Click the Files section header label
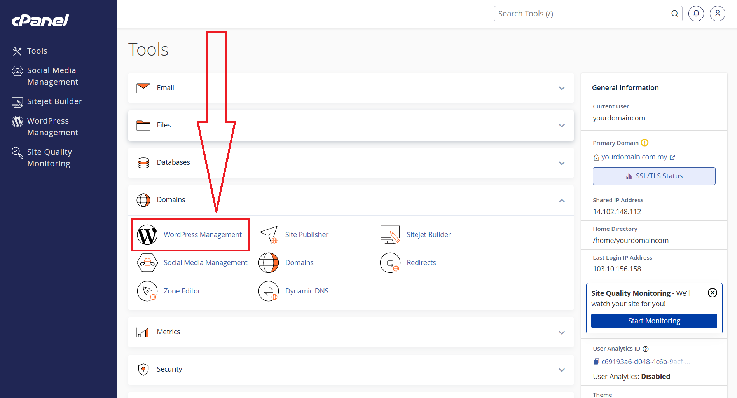 tap(164, 125)
